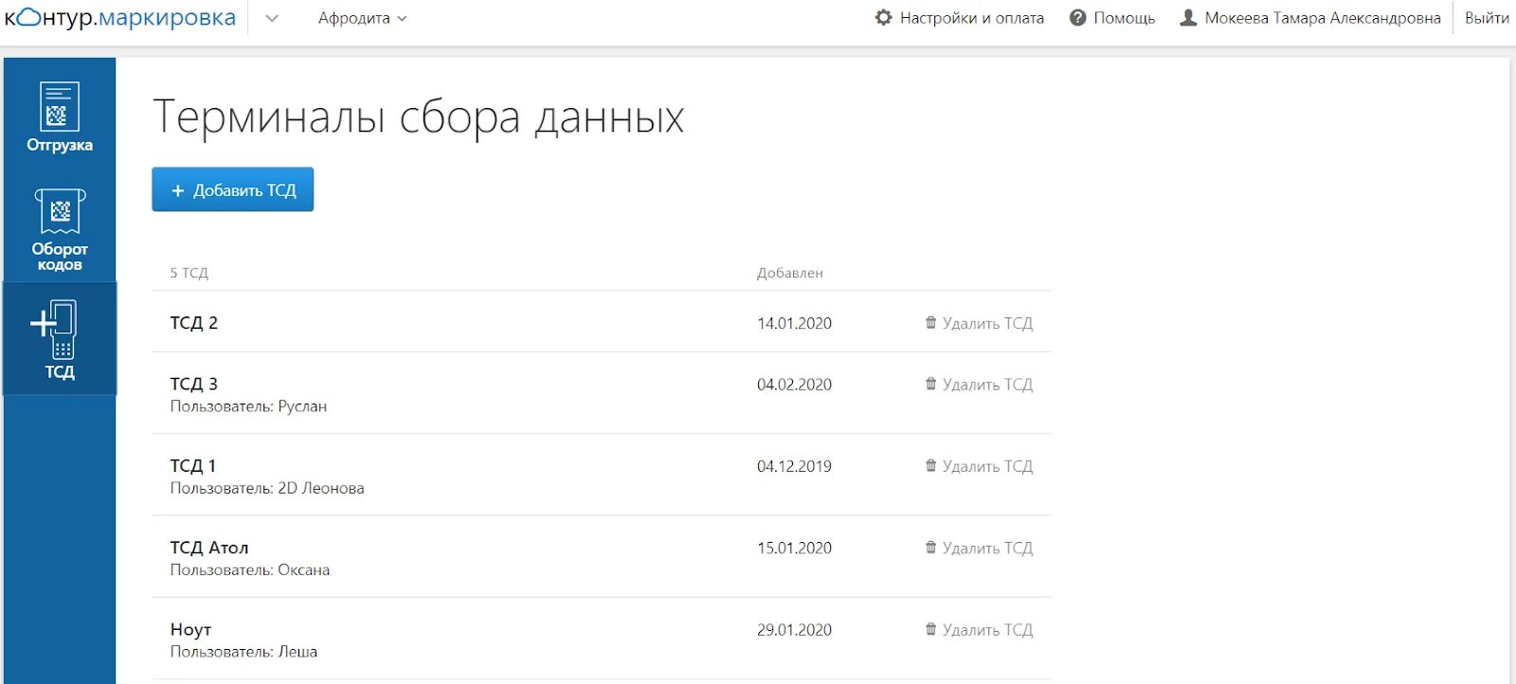Click Пользователь: Руслан text
The image size is (1516, 684).
[248, 406]
